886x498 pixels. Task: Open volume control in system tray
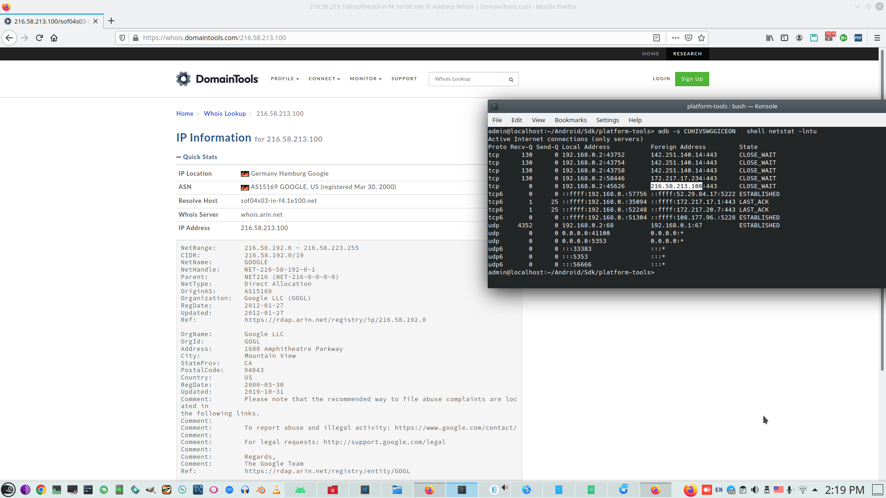755,490
